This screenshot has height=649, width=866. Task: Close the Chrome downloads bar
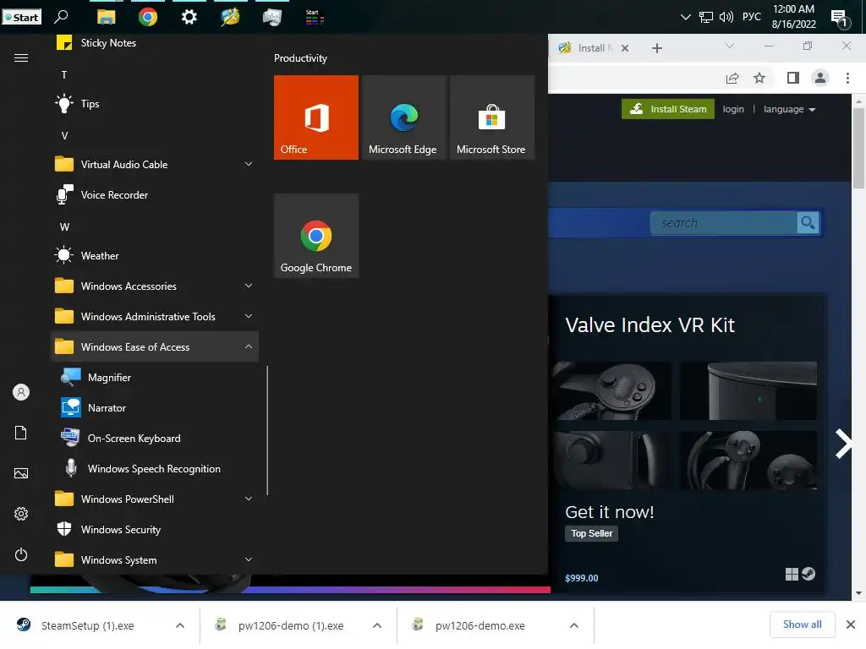coord(851,624)
